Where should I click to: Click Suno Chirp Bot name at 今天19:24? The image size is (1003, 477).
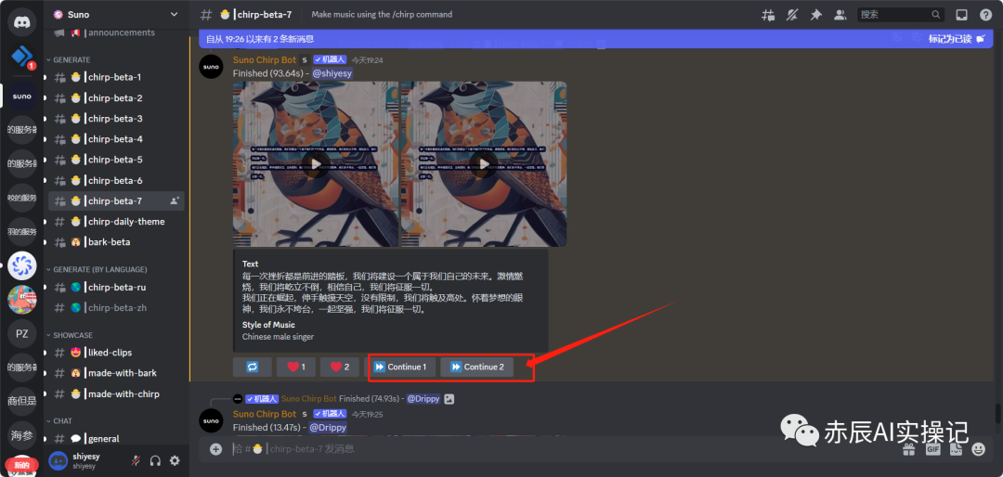(x=265, y=59)
